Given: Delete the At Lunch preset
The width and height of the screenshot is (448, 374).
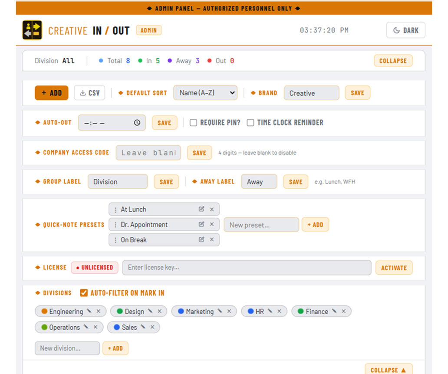Looking at the screenshot, I should tap(212, 209).
